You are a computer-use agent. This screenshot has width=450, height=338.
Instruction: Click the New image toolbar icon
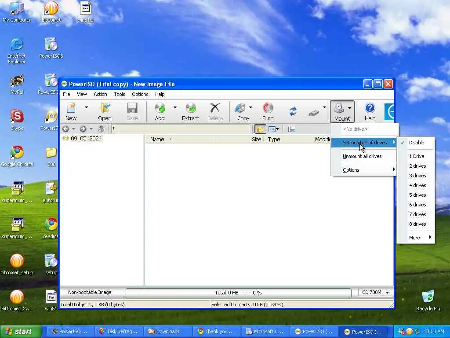pos(71,111)
